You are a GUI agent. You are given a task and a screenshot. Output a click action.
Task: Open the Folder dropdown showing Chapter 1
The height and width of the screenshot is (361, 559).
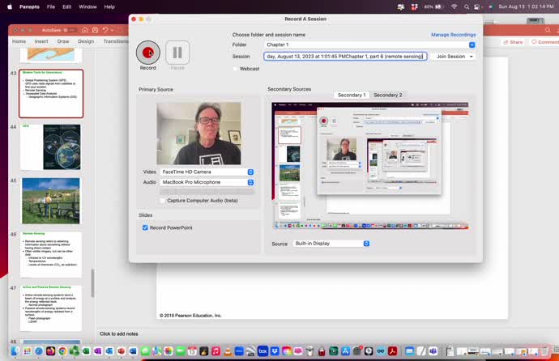point(369,45)
